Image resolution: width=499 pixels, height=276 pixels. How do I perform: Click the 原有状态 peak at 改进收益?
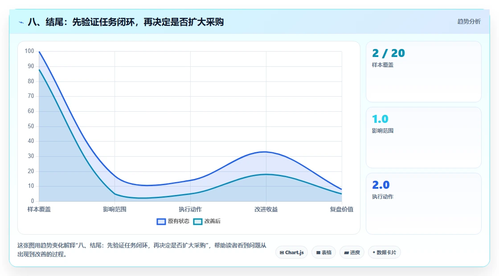[x=266, y=152]
